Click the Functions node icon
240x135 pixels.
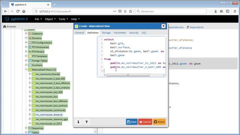30,65
